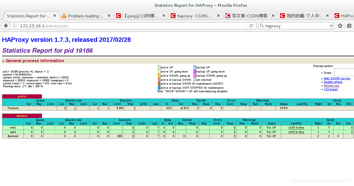Click Frontend sessions total value 2
Screen dimensions: 354x186
[134, 108]
